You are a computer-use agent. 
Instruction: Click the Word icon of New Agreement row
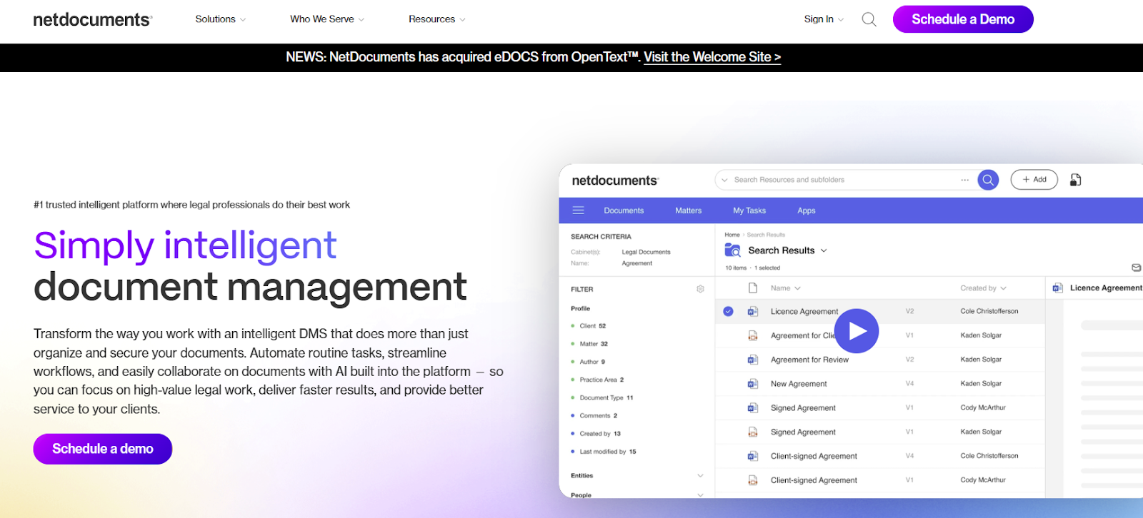(x=752, y=384)
